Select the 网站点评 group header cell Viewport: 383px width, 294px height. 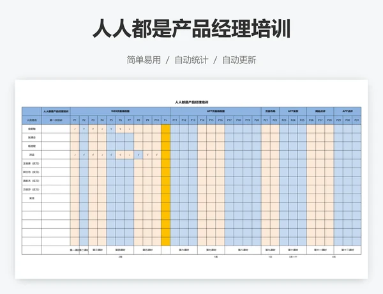coord(320,111)
